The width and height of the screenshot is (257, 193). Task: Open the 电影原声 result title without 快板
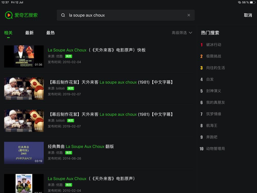coord(91,179)
